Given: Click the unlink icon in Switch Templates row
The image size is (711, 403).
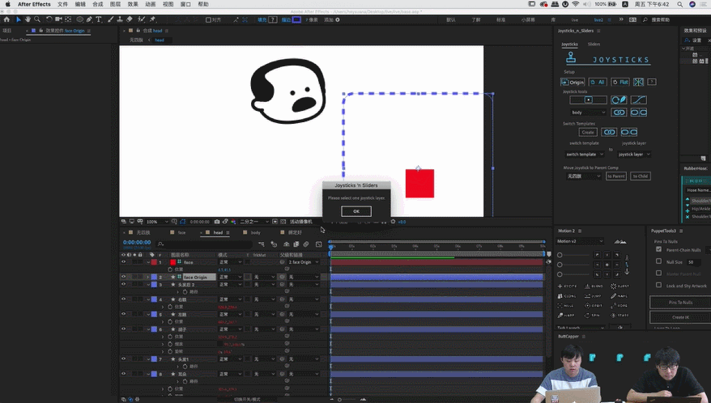Looking at the screenshot, I should (629, 132).
